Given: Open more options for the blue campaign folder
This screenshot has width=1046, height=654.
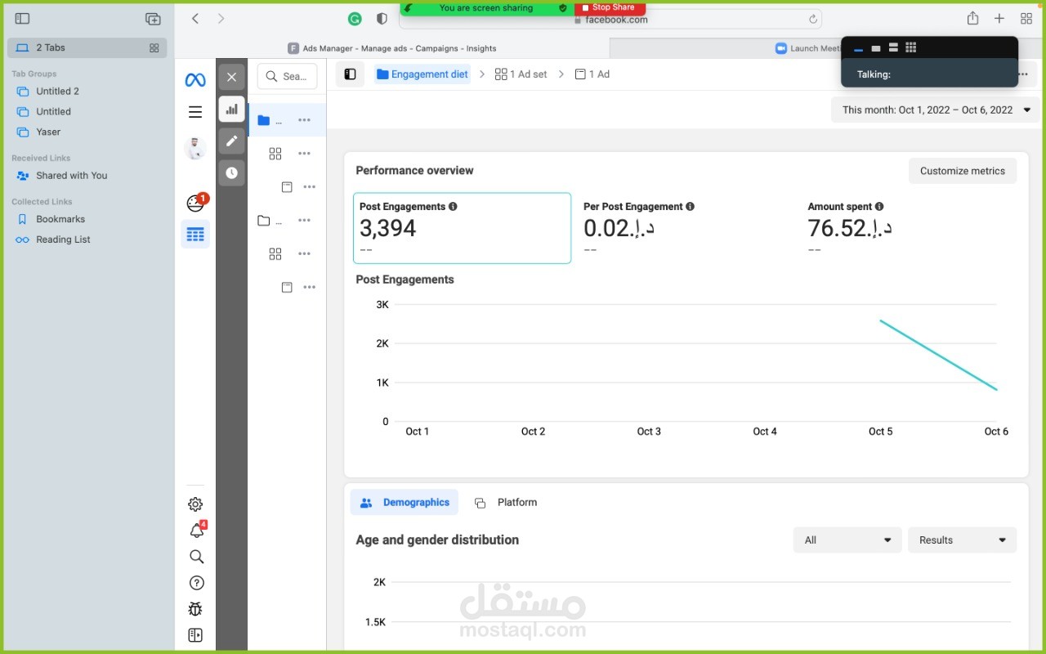Looking at the screenshot, I should pos(305,120).
